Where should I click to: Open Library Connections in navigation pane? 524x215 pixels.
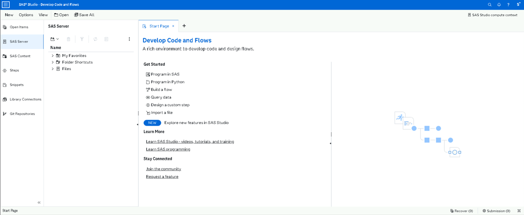[22, 99]
